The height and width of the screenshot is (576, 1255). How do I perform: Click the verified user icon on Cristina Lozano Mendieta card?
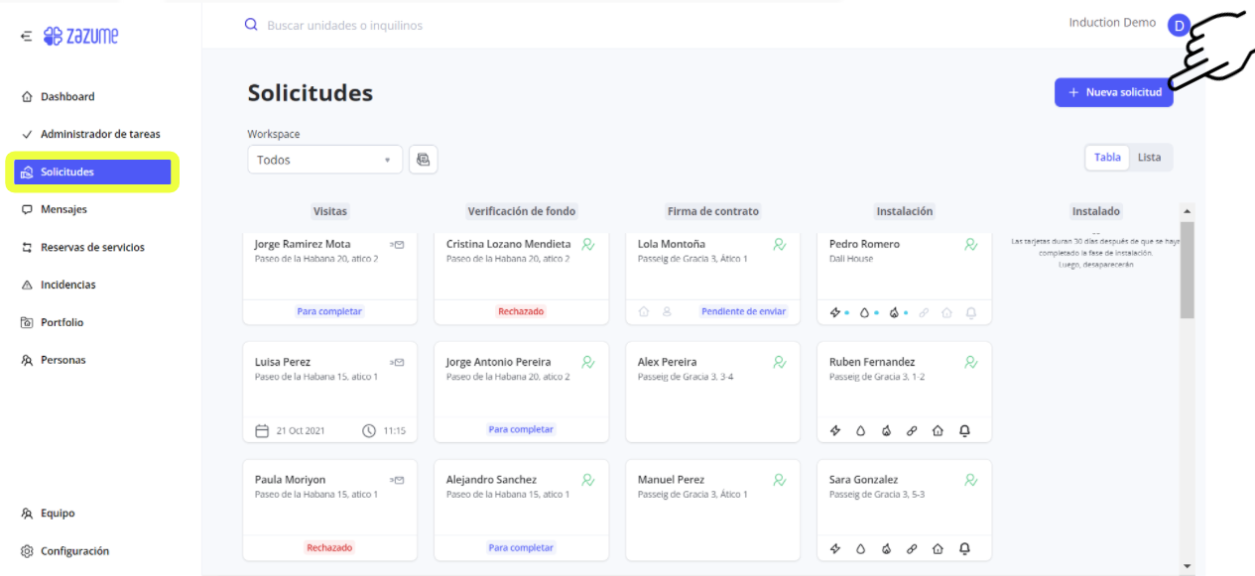pos(588,245)
